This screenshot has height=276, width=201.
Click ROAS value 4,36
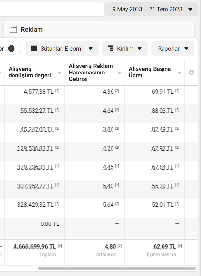click(108, 92)
